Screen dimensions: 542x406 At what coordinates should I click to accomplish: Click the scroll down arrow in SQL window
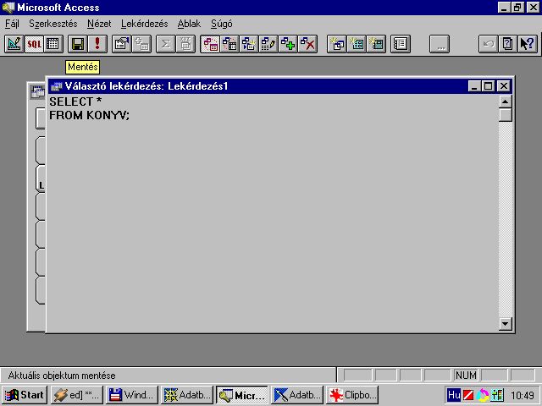tap(505, 324)
